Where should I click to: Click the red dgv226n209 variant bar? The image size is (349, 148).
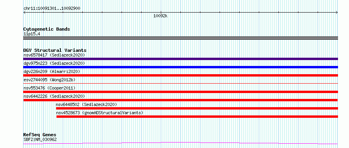180,75
